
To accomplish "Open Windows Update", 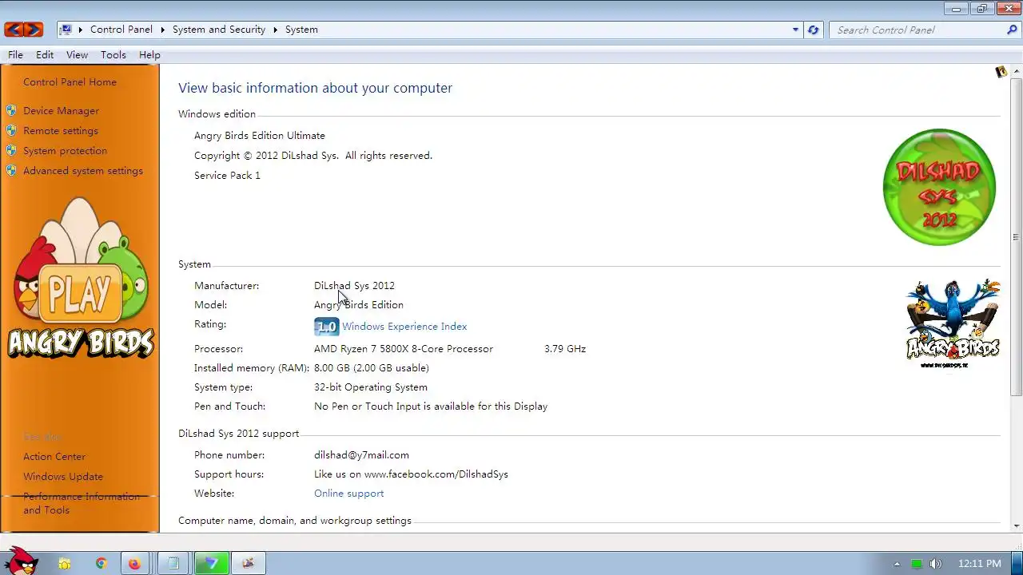I will [63, 477].
